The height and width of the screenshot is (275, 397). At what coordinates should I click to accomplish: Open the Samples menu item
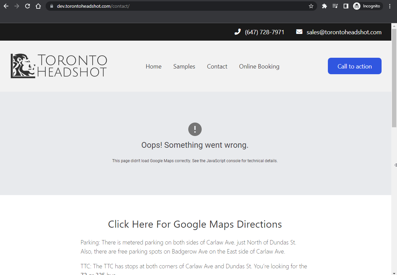[x=184, y=66]
